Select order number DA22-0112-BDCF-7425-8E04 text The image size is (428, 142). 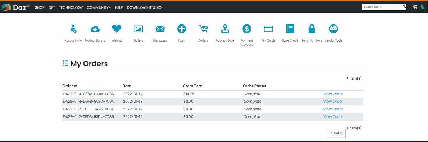(x=88, y=109)
